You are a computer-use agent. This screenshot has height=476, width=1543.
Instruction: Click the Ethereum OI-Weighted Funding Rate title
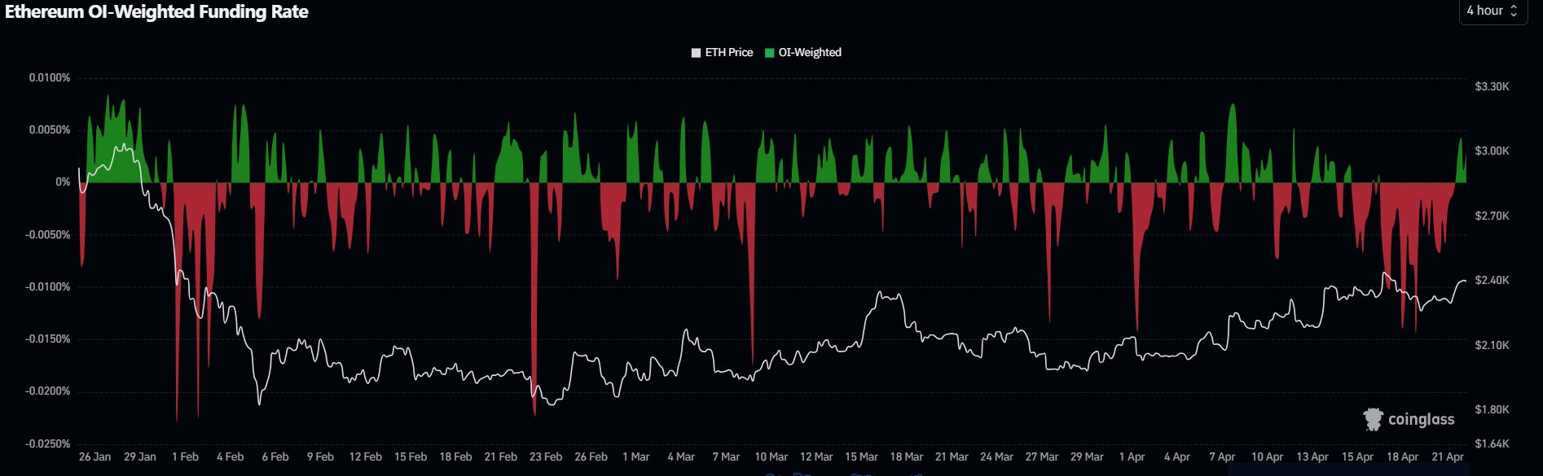(x=156, y=12)
